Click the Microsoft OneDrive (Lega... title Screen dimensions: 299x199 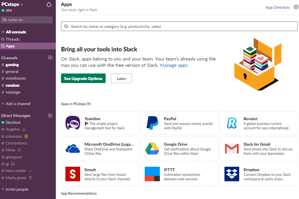tap(109, 144)
